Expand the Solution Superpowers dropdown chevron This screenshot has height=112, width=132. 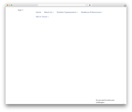[77, 12]
